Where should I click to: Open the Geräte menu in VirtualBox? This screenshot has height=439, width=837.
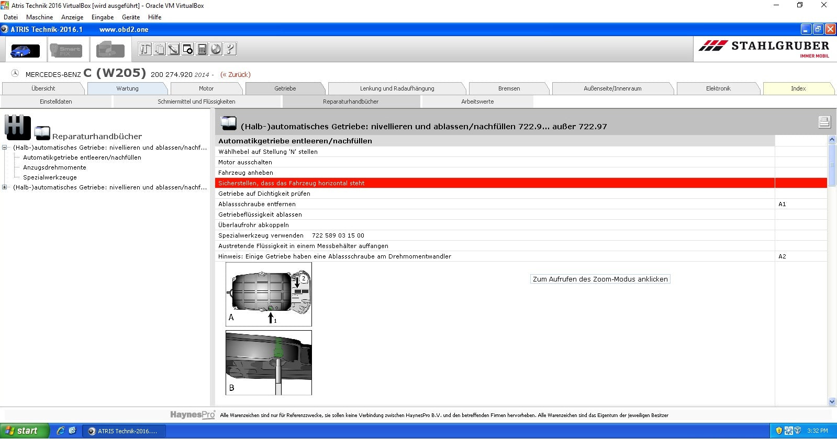(x=131, y=17)
